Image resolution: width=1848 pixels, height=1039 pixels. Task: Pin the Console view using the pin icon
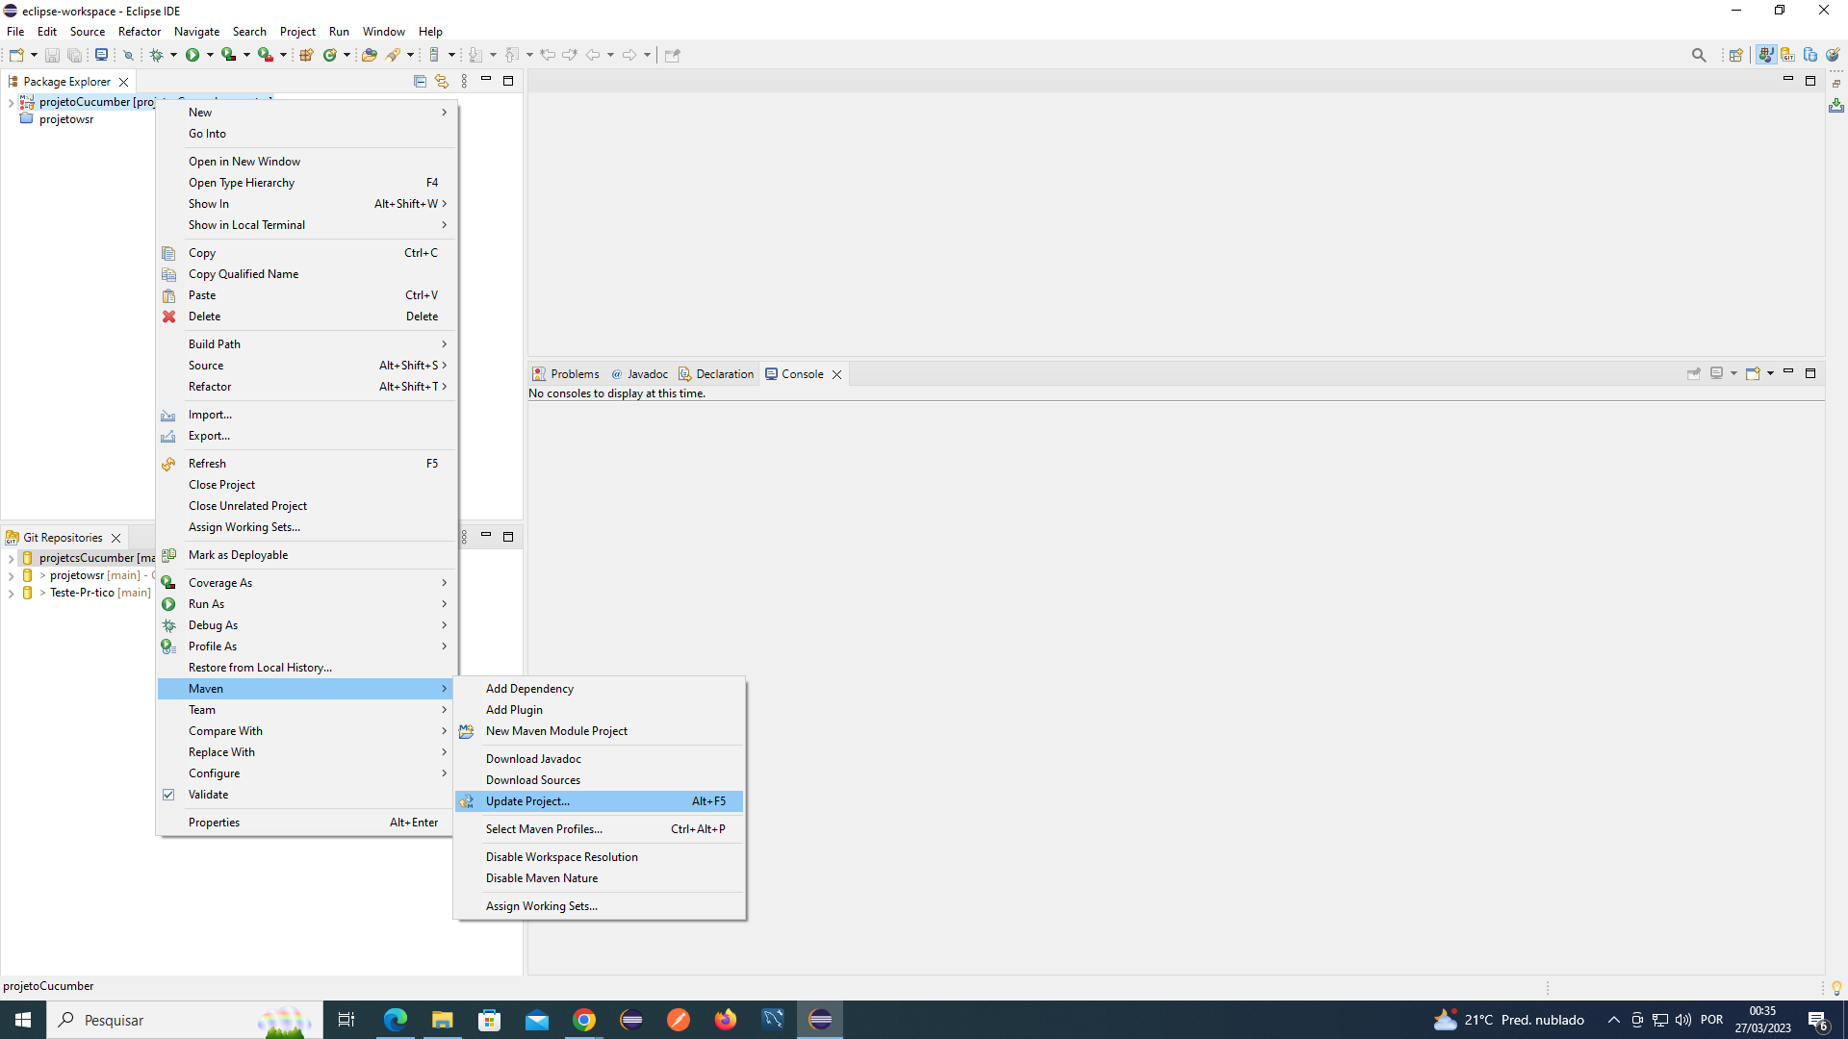point(1694,373)
